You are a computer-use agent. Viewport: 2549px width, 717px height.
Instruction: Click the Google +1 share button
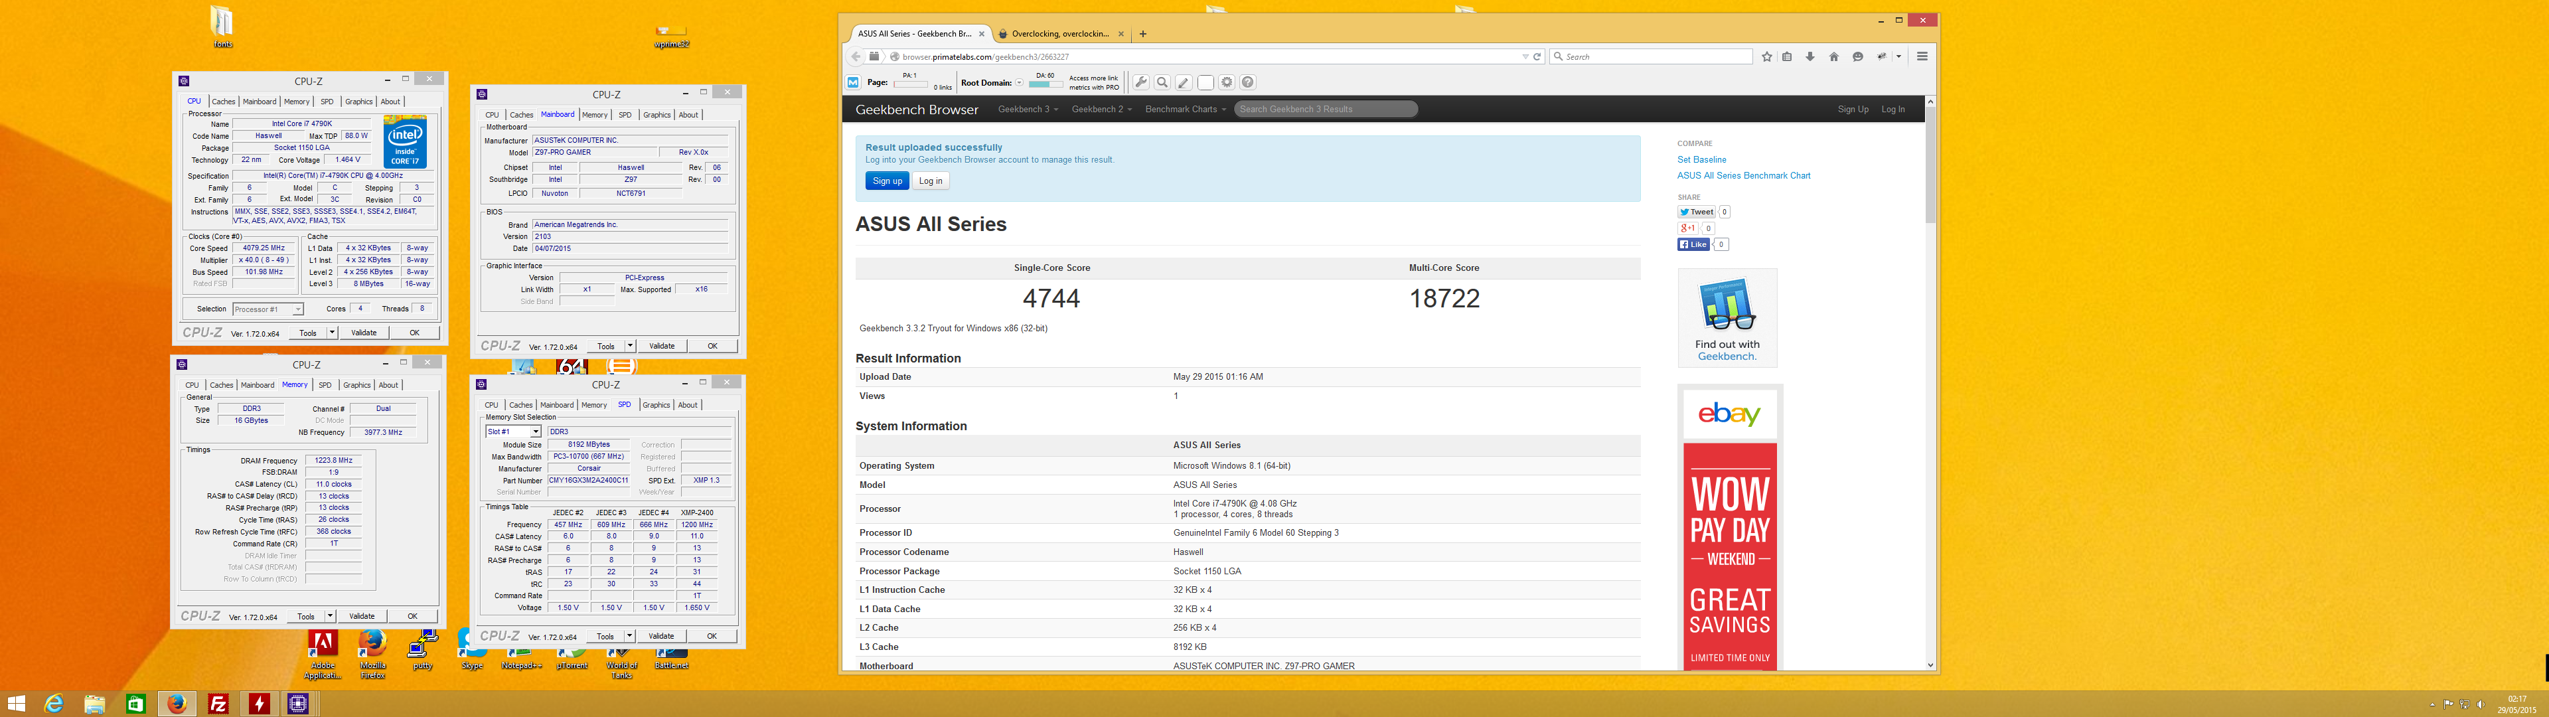(x=1687, y=228)
